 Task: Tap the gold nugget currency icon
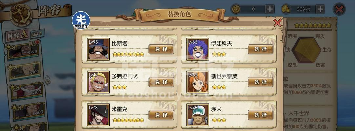tap(286, 9)
